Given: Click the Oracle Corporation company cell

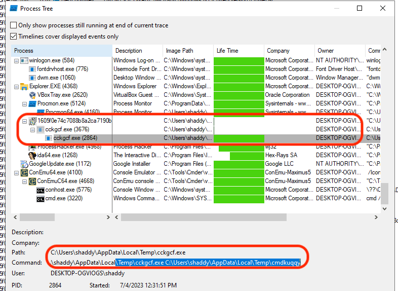Looking at the screenshot, I should point(287,95).
